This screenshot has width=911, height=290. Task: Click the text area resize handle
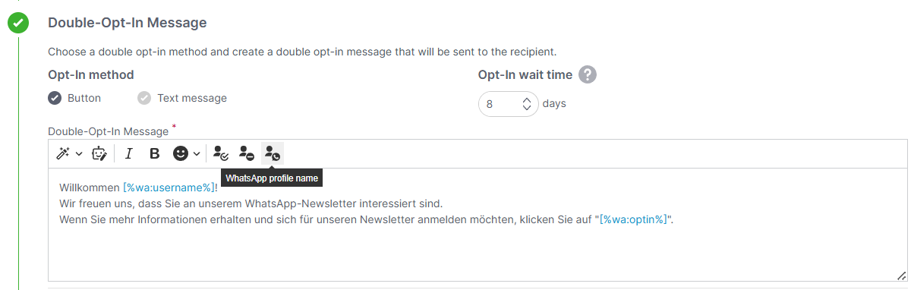902,276
